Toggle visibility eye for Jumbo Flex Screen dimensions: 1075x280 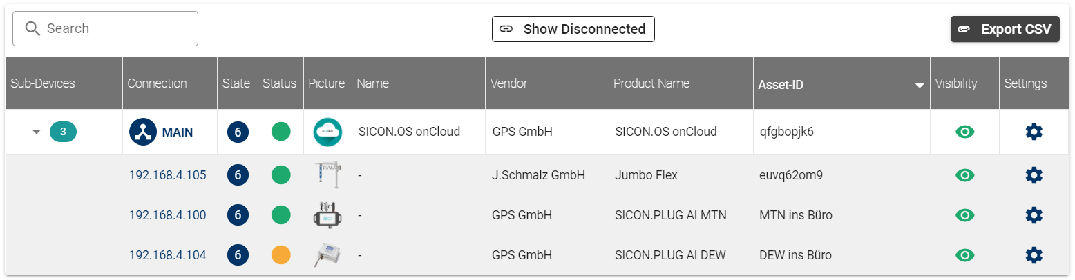[964, 175]
